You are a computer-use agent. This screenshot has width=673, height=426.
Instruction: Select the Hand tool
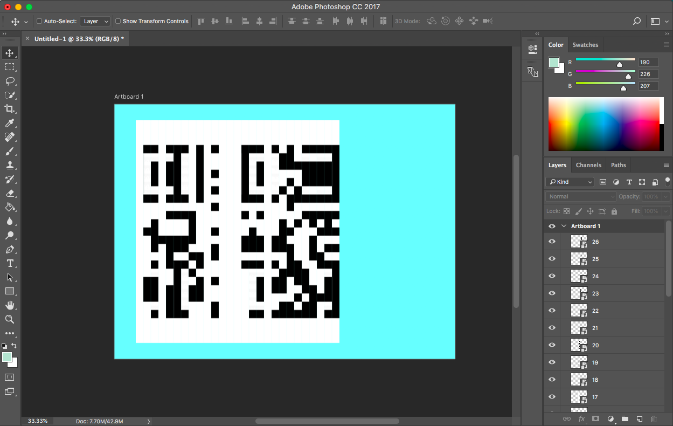(10, 305)
